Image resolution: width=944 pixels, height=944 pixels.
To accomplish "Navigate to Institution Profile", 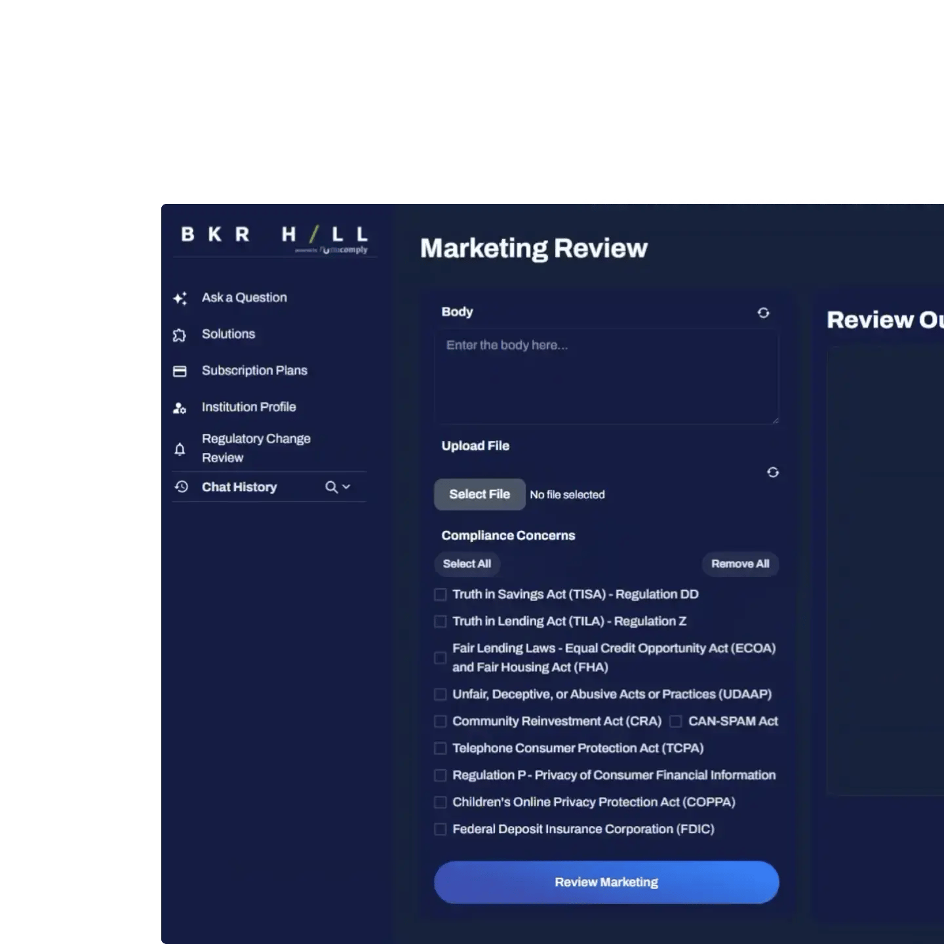I will coord(248,407).
